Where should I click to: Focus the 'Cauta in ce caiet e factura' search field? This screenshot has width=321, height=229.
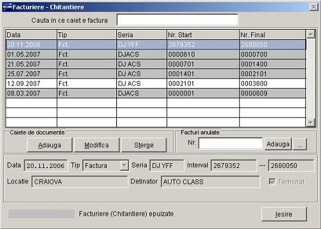point(177,20)
